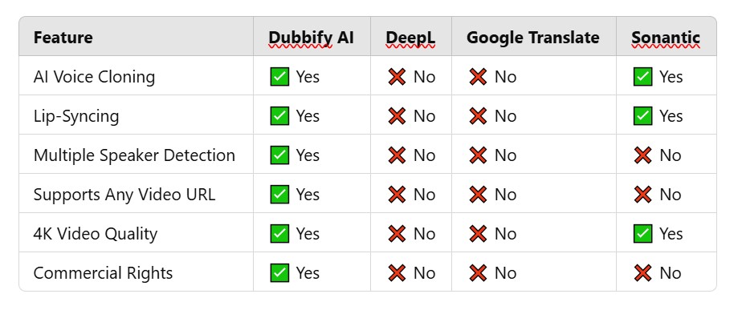The width and height of the screenshot is (742, 318).
Task: Click Dubbify AI's green check for Supports Any Video URL
Action: pos(279,194)
